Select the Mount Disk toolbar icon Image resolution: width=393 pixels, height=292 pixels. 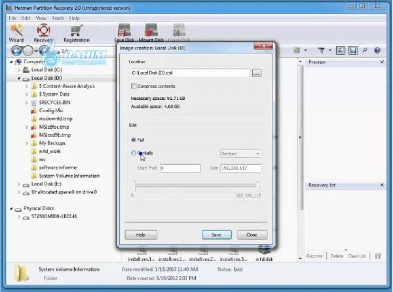click(x=151, y=31)
